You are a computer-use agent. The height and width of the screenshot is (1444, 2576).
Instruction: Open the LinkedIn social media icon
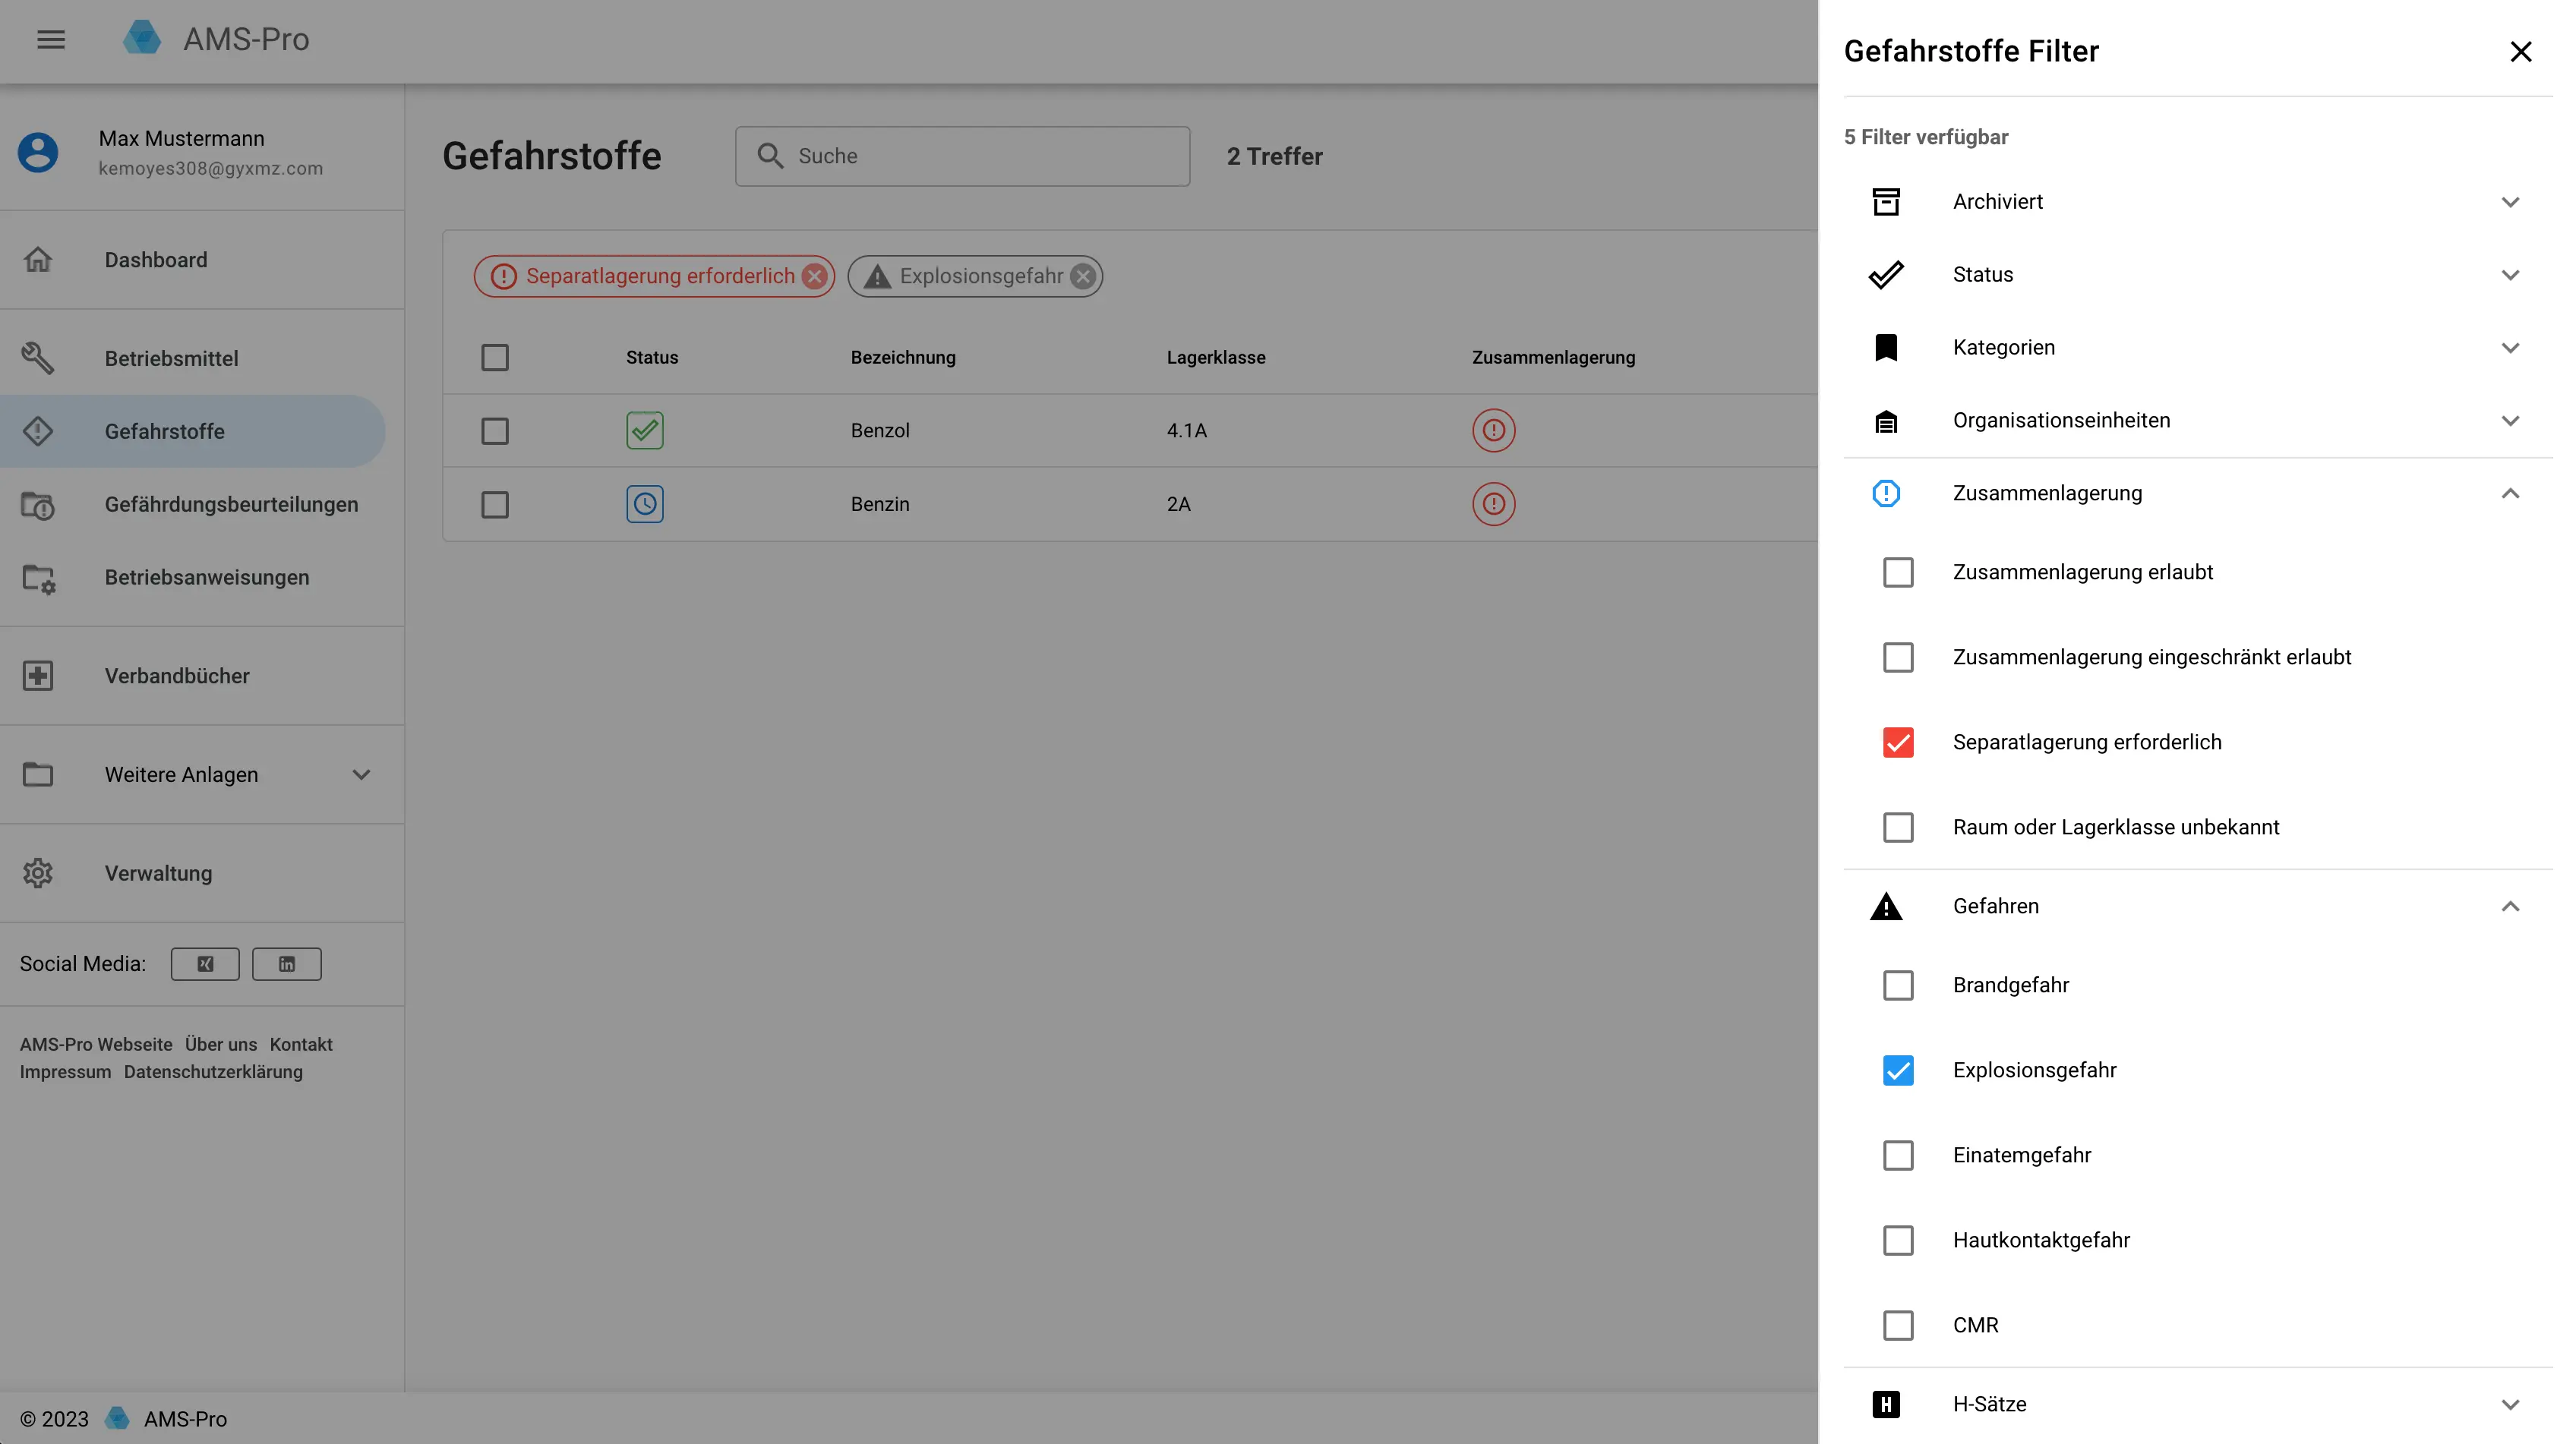click(287, 964)
